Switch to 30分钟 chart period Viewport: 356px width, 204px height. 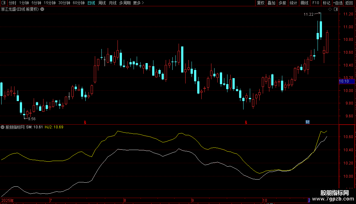point(64,3)
